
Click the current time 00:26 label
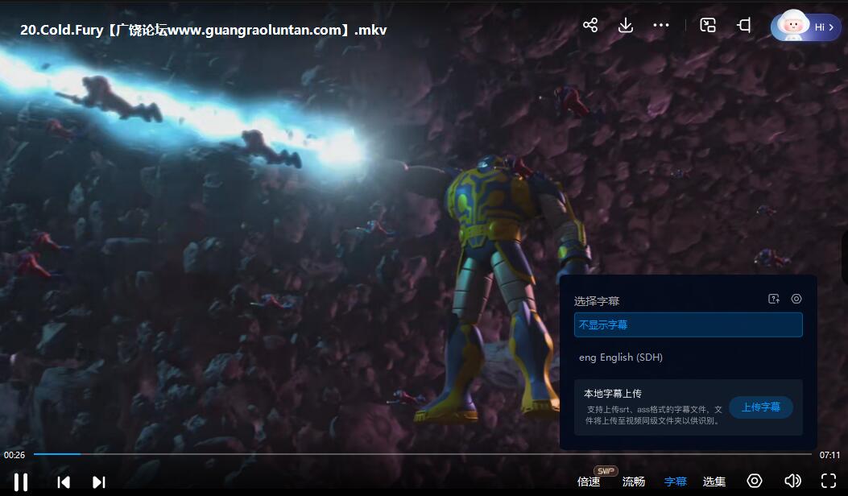(14, 455)
